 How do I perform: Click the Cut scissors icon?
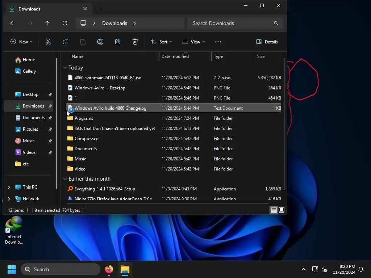pyautogui.click(x=48, y=42)
